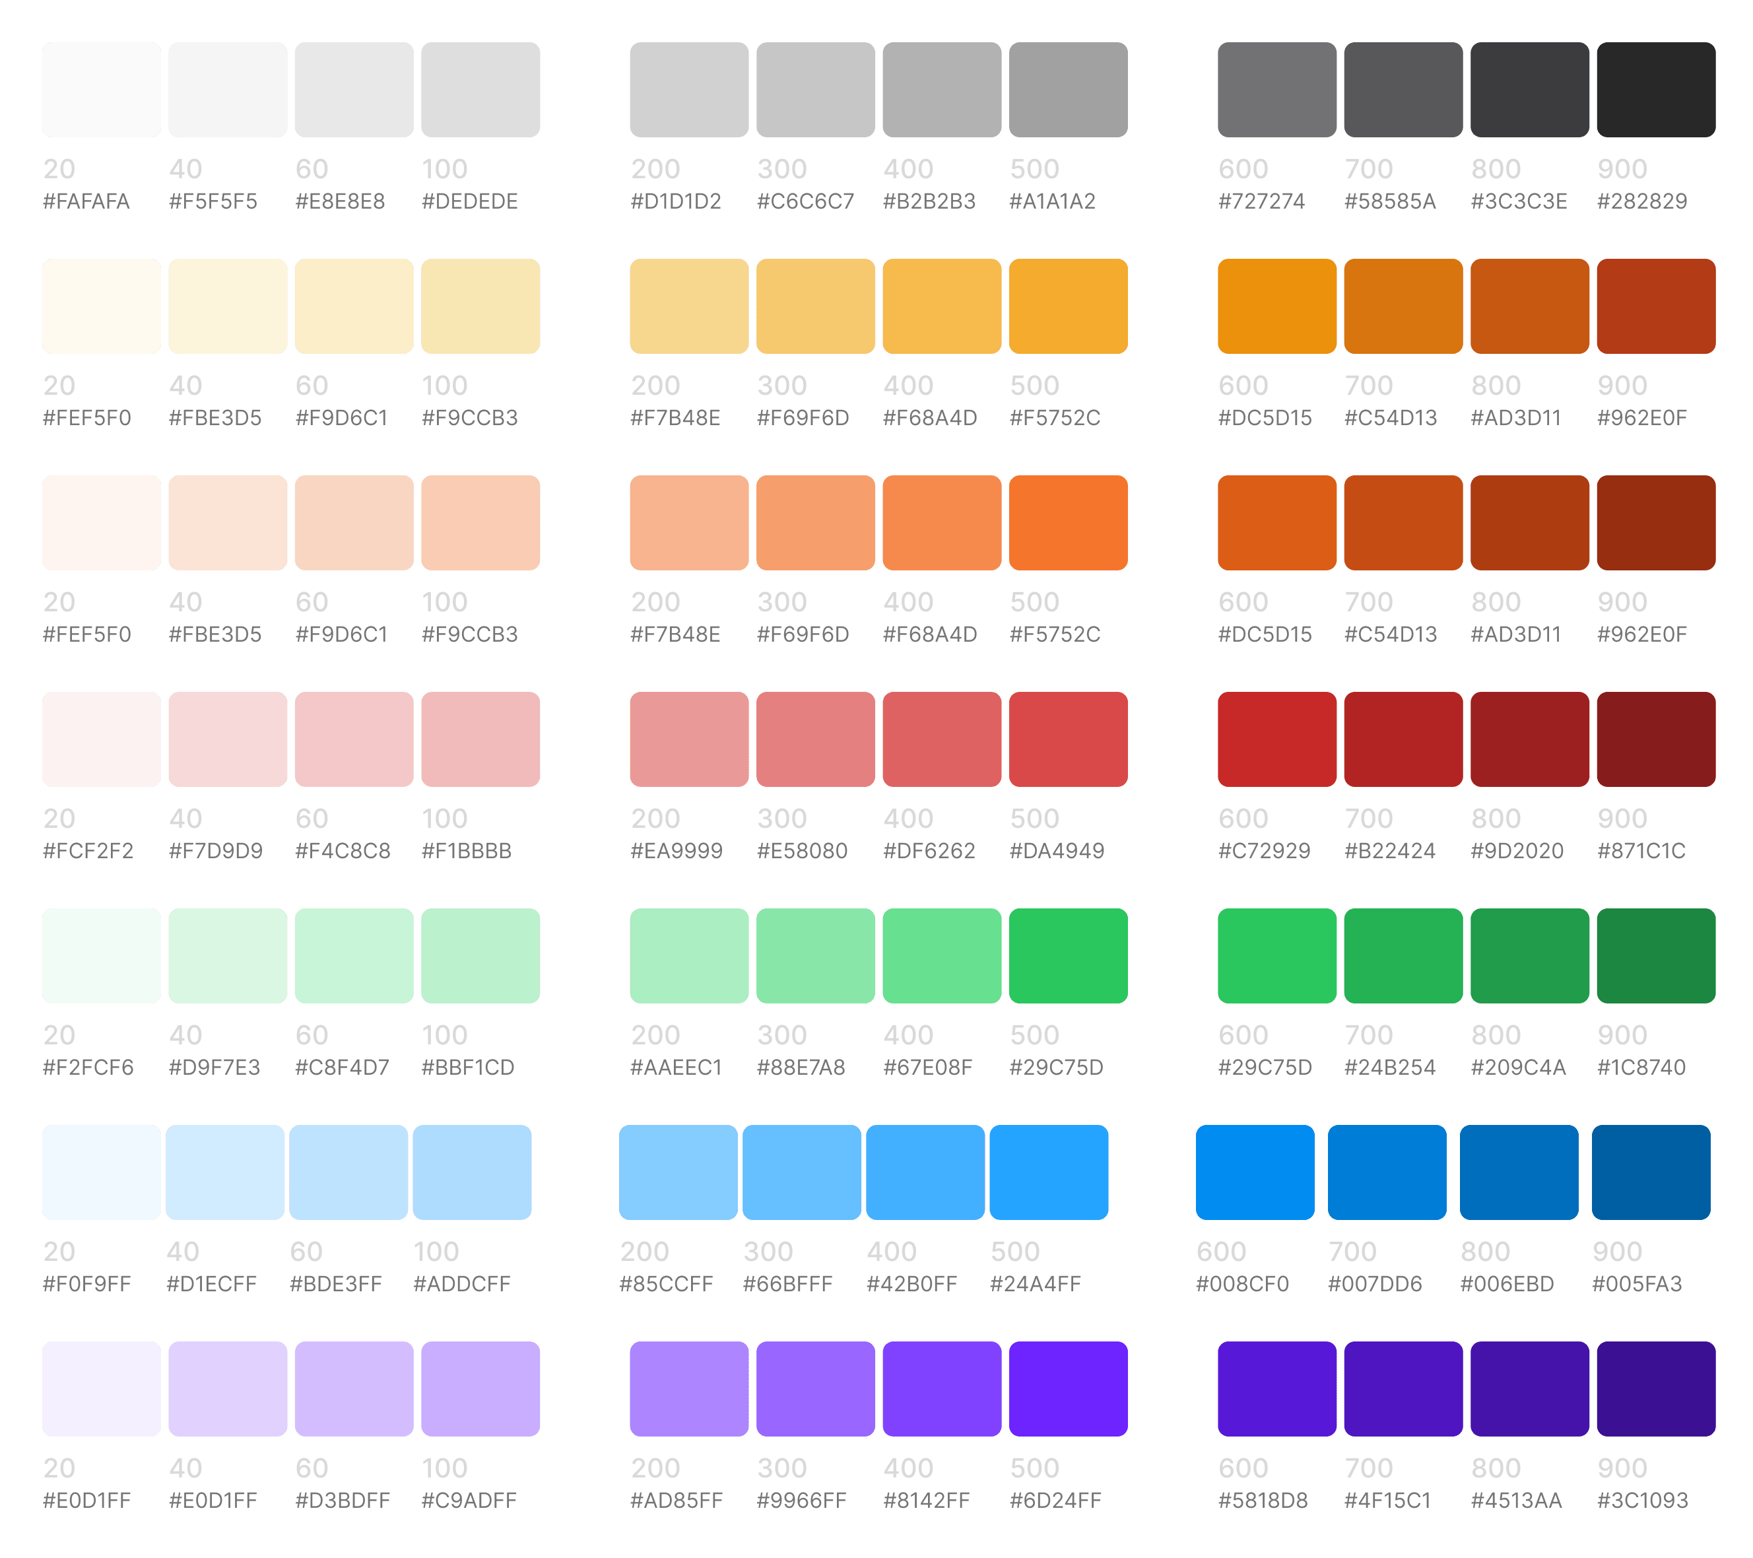The height and width of the screenshot is (1558, 1753).
Task: Select the hex label #3C3C3E
Action: tap(1519, 201)
